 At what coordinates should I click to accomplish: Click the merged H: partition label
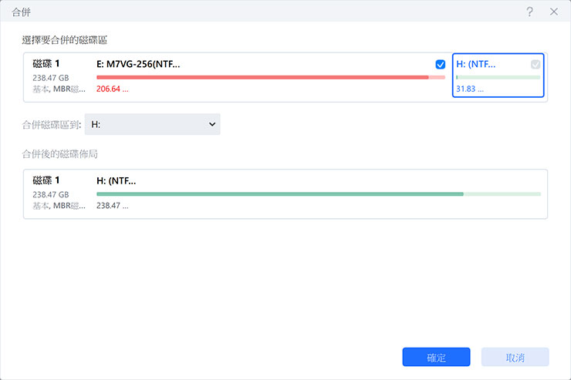coord(116,181)
